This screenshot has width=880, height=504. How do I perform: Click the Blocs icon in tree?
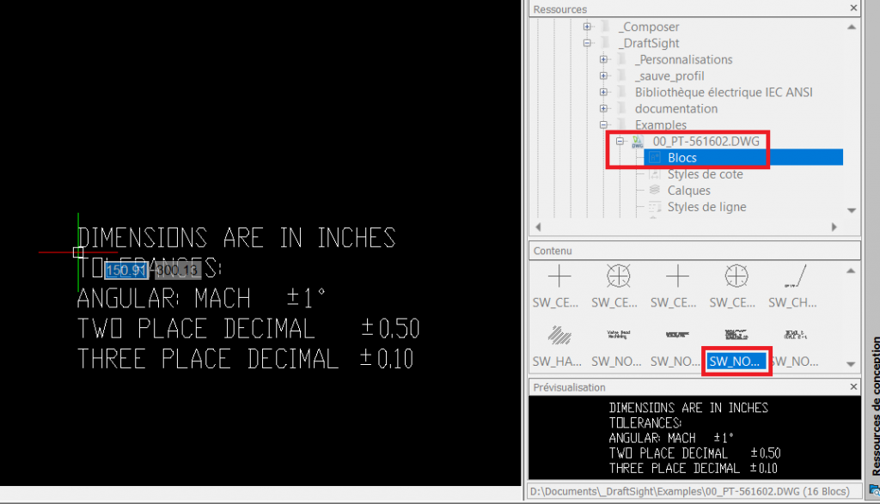(654, 157)
